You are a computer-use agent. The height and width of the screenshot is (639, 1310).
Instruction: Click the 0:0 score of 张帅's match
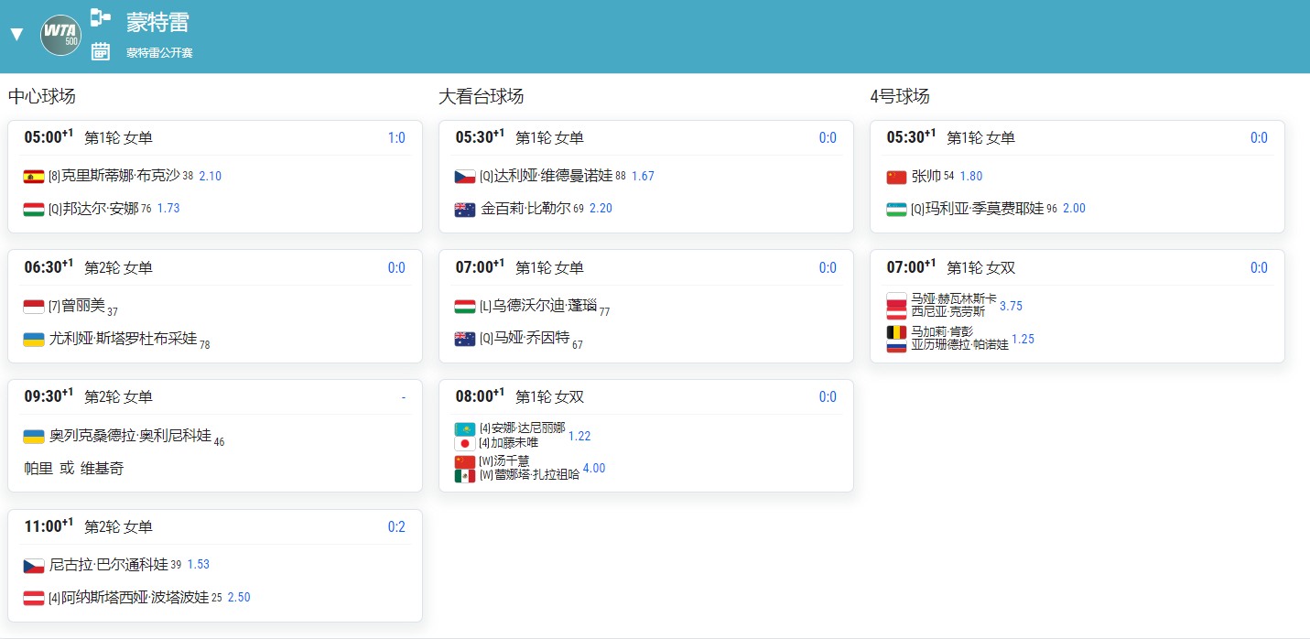point(1259,138)
